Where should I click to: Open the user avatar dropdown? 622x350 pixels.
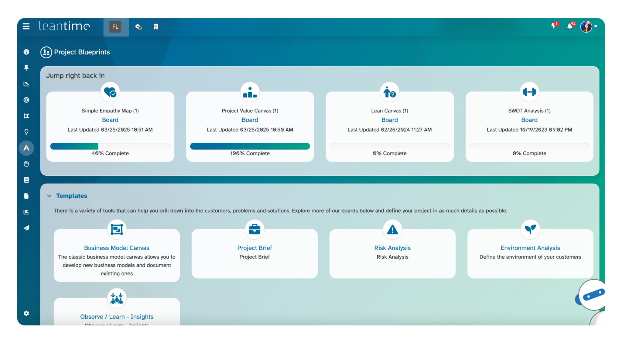[586, 27]
